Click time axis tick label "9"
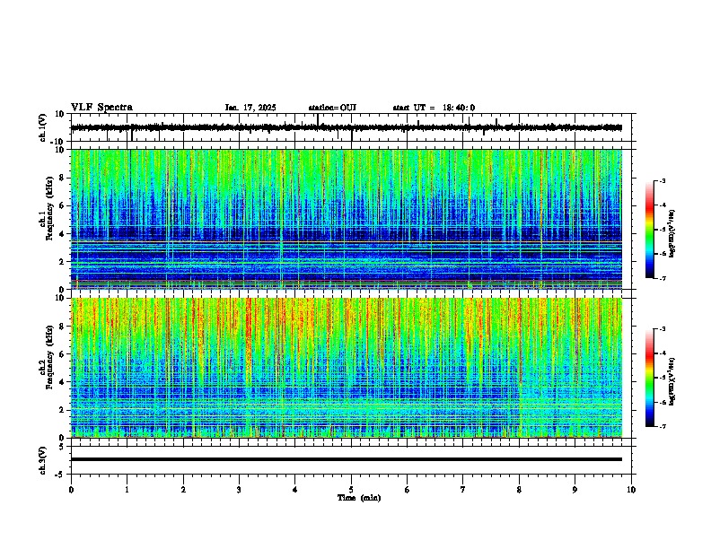This screenshot has height=549, width=711. coord(575,490)
